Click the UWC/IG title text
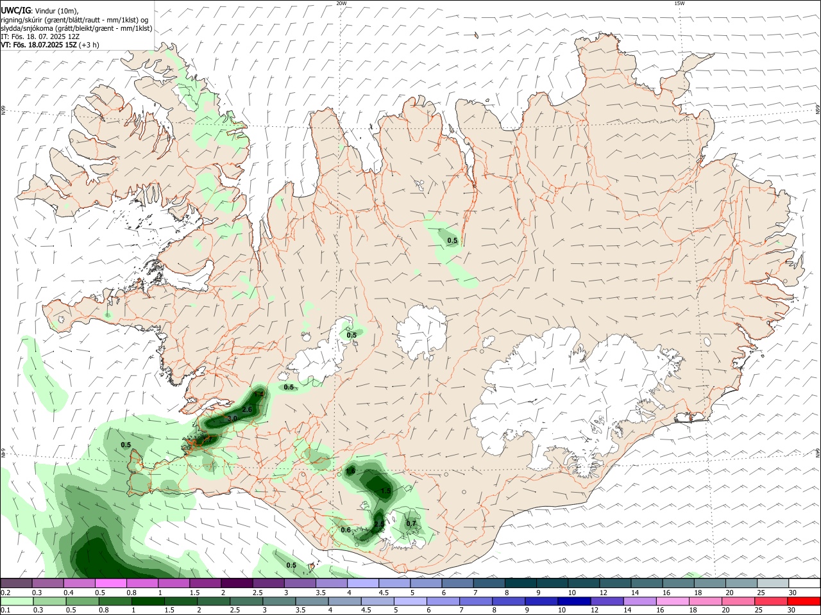 point(15,11)
